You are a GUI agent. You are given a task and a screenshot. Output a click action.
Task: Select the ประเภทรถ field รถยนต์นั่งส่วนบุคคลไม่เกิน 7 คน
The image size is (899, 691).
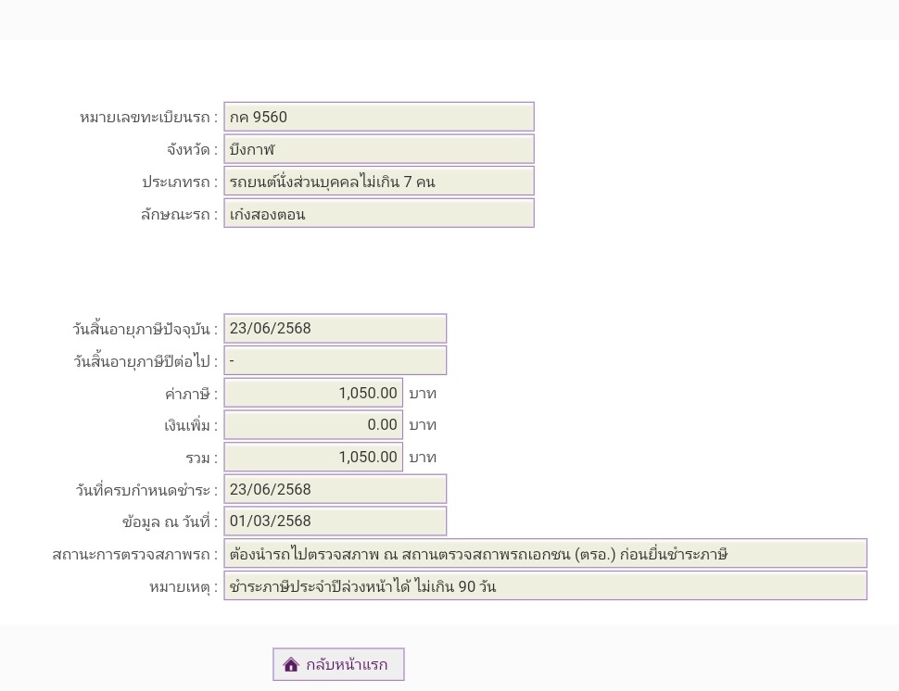click(379, 181)
